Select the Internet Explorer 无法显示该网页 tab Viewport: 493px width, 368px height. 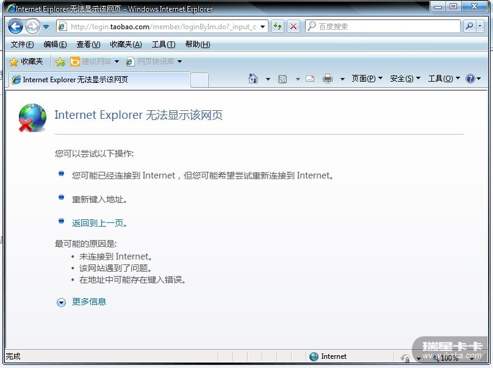click(x=99, y=80)
